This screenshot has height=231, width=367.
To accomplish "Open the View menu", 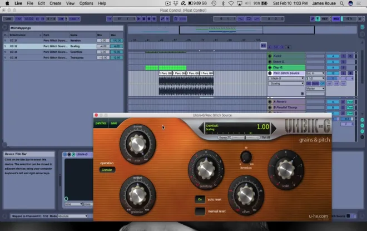I will pyautogui.click(x=70, y=3).
